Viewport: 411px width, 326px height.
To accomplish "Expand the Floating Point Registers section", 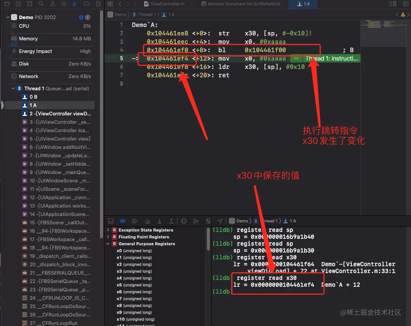I will (x=108, y=237).
